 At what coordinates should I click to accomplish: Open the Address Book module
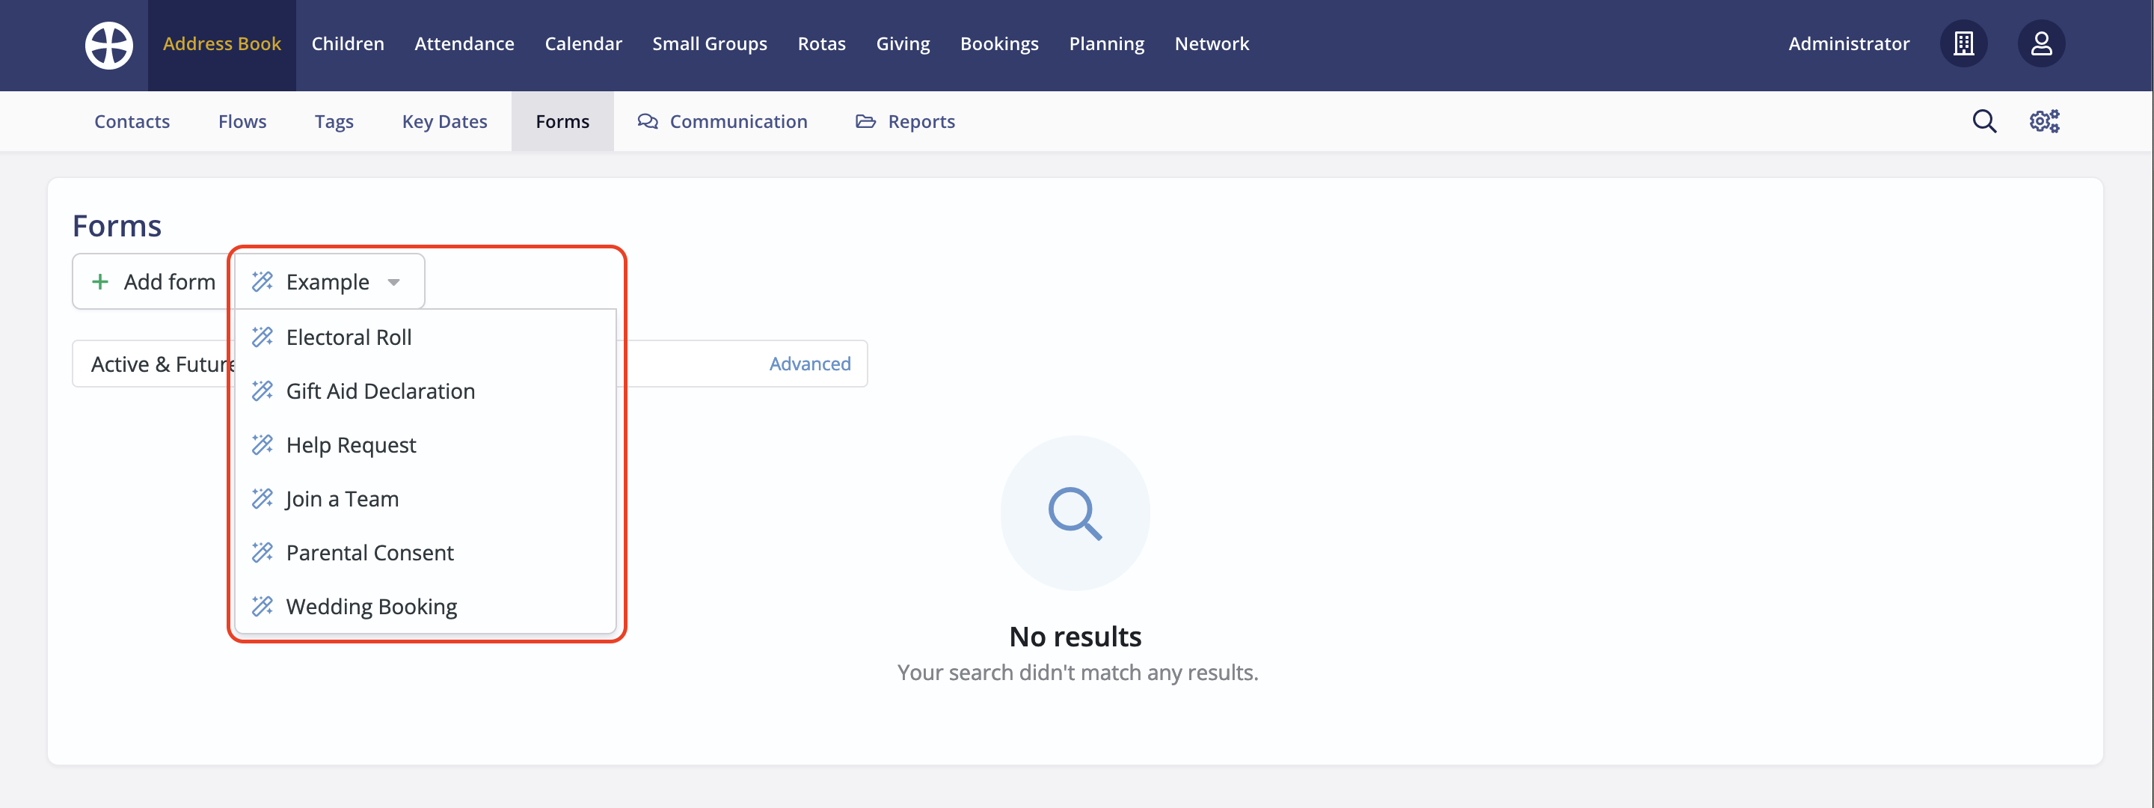(x=221, y=44)
